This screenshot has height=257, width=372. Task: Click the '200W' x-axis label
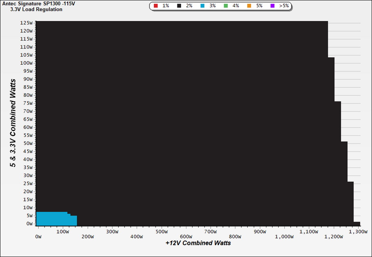[88, 237]
